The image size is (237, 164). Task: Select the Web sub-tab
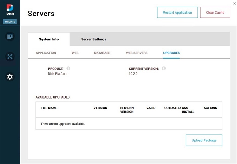[75, 53]
